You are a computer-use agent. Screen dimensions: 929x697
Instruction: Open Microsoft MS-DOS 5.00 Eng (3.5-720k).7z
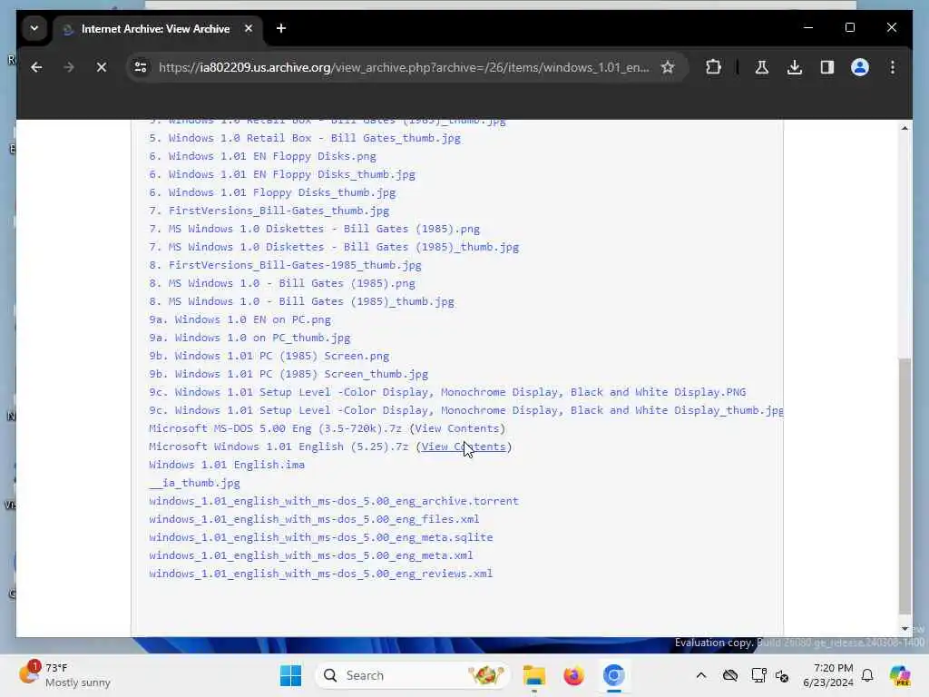tap(275, 428)
